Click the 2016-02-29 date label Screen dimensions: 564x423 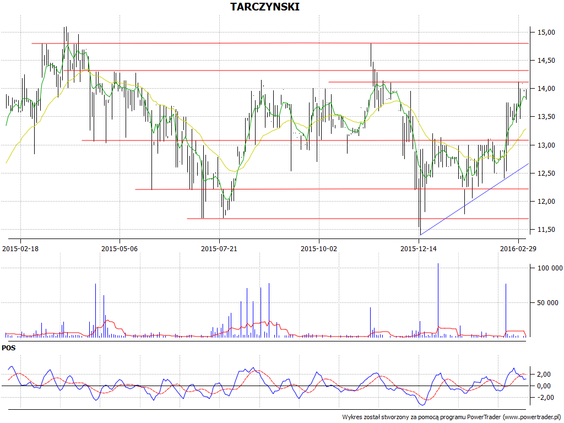click(518, 248)
